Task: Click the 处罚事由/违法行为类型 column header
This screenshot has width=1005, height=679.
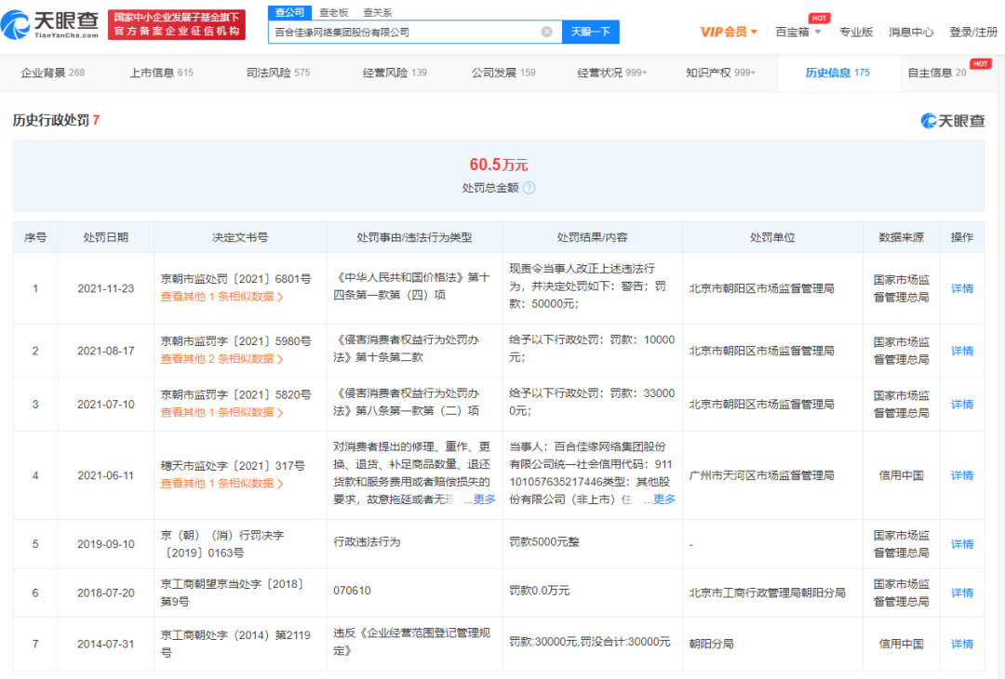Action: [414, 238]
